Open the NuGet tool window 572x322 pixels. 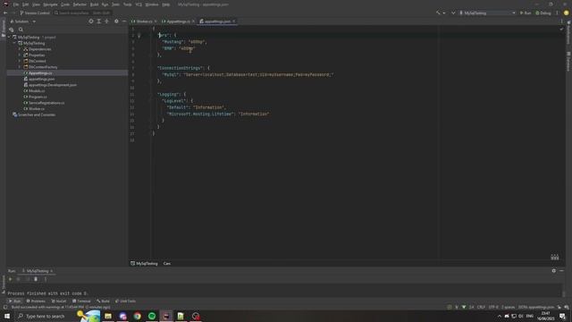click(59, 301)
